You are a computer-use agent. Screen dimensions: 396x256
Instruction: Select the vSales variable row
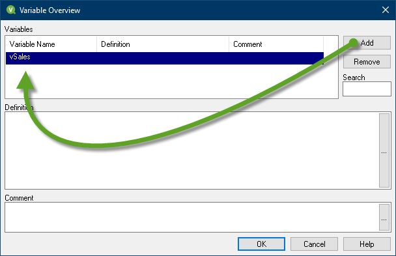(165, 58)
